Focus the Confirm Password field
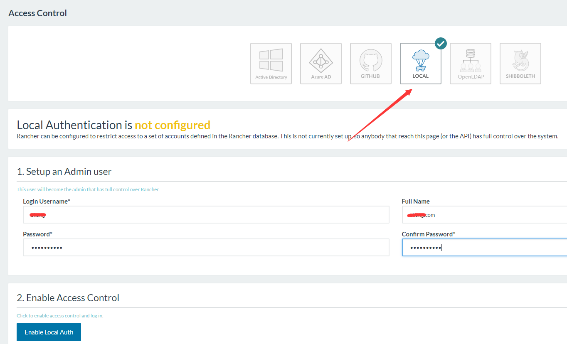The image size is (567, 344). (x=484, y=248)
